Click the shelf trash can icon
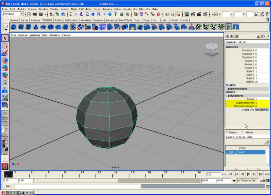 pyautogui.click(x=268, y=20)
